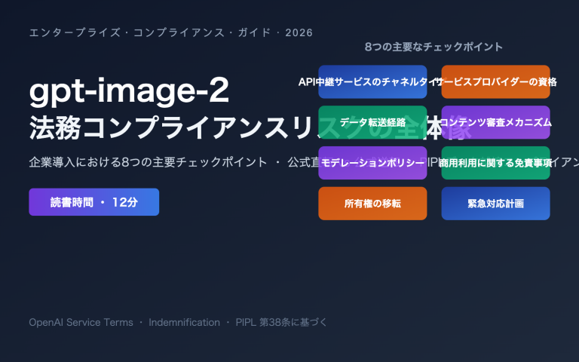Image resolution: width=579 pixels, height=362 pixels.
Task: Select the API中継サービスのチャネルタイプ card
Action: tap(372, 81)
